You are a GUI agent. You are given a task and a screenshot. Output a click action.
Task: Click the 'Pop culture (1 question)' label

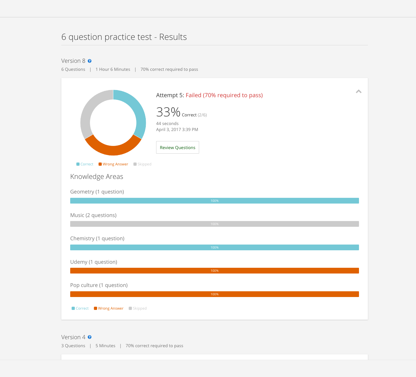point(99,285)
